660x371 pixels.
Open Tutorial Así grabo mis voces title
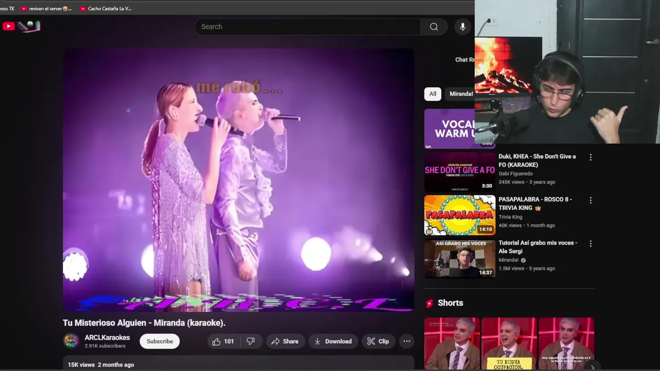click(538, 247)
